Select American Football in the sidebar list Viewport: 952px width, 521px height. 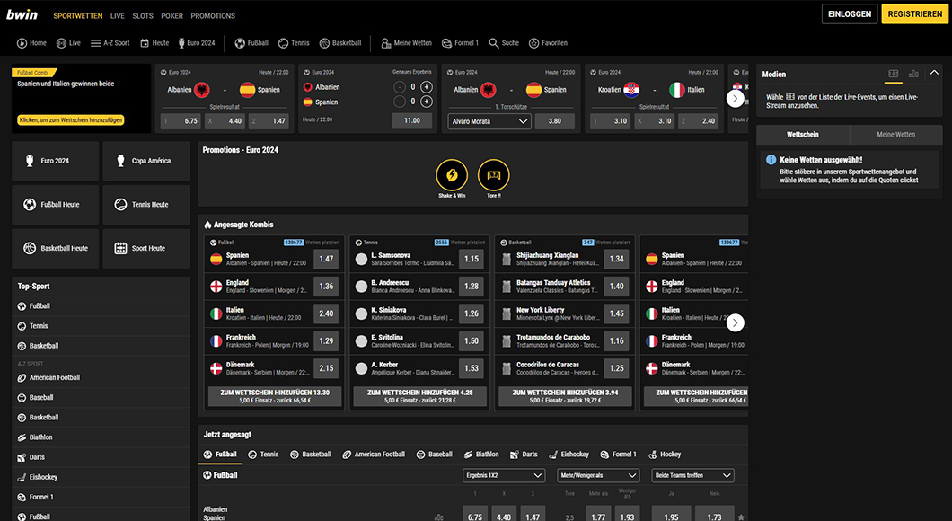pos(101,377)
